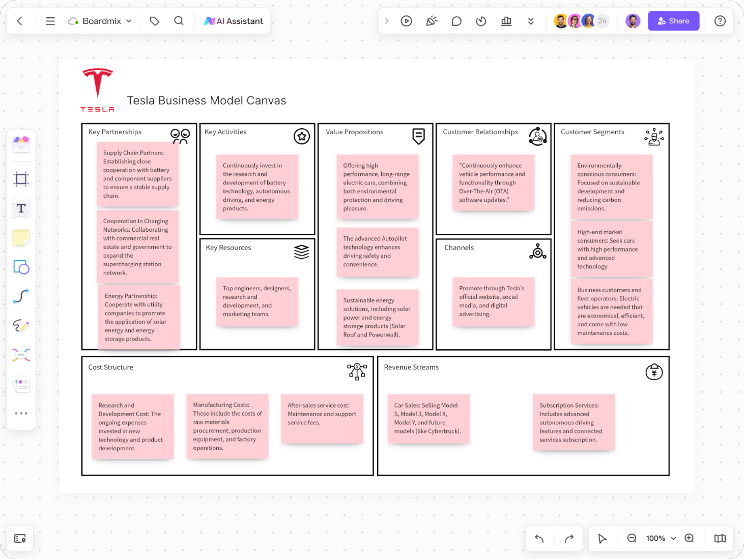Select the connector line tool
744x559 pixels.
[21, 296]
